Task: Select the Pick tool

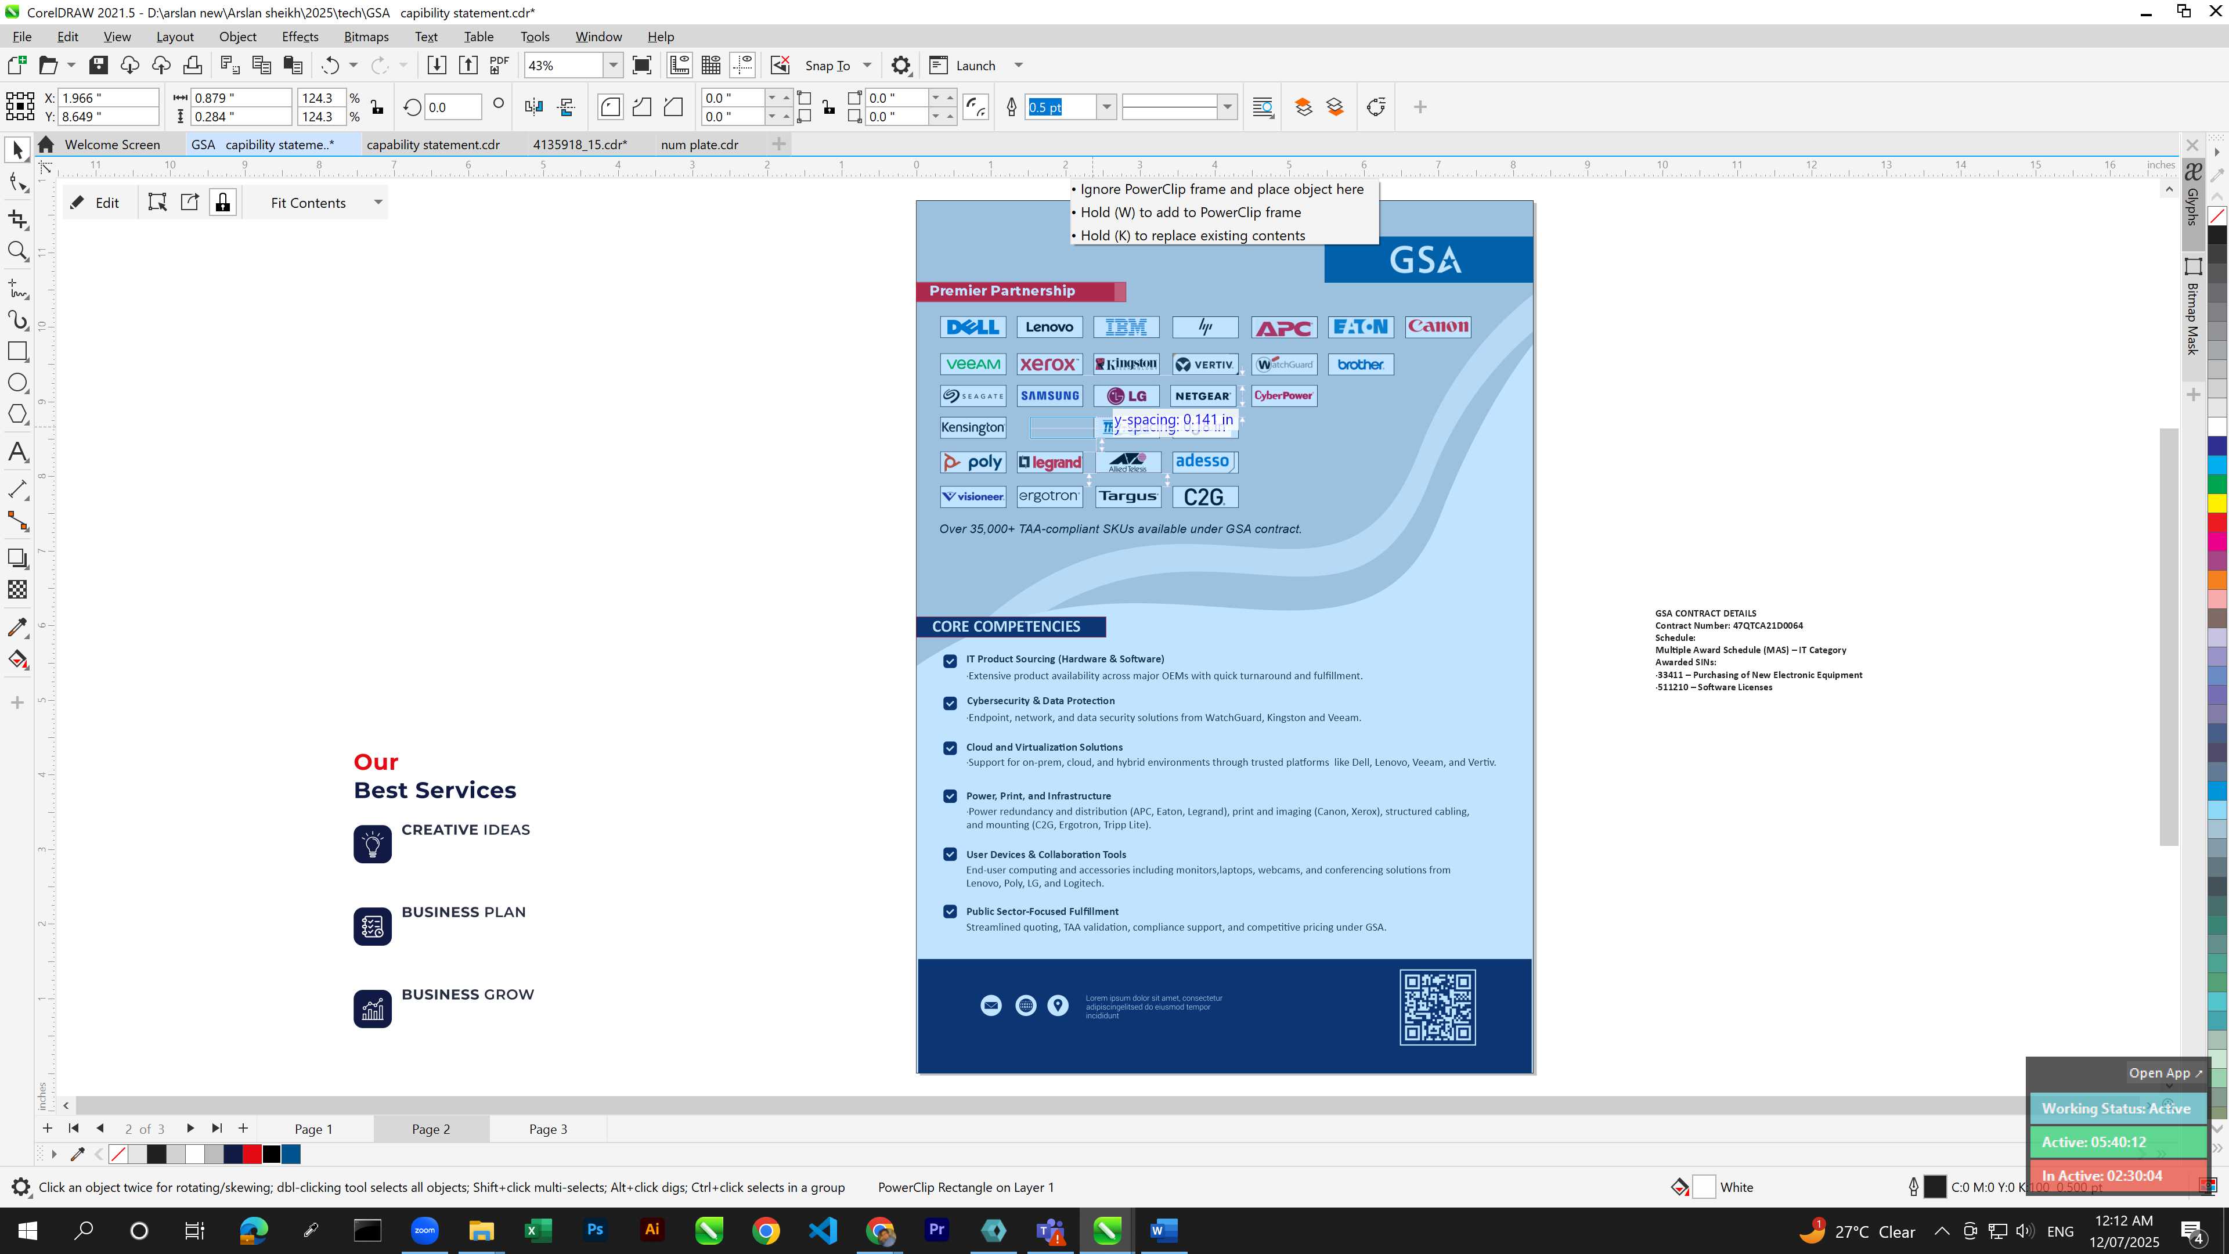Action: click(17, 150)
